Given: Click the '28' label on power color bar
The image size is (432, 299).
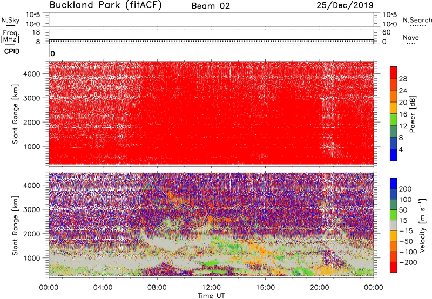Looking at the screenshot, I should click(403, 79).
